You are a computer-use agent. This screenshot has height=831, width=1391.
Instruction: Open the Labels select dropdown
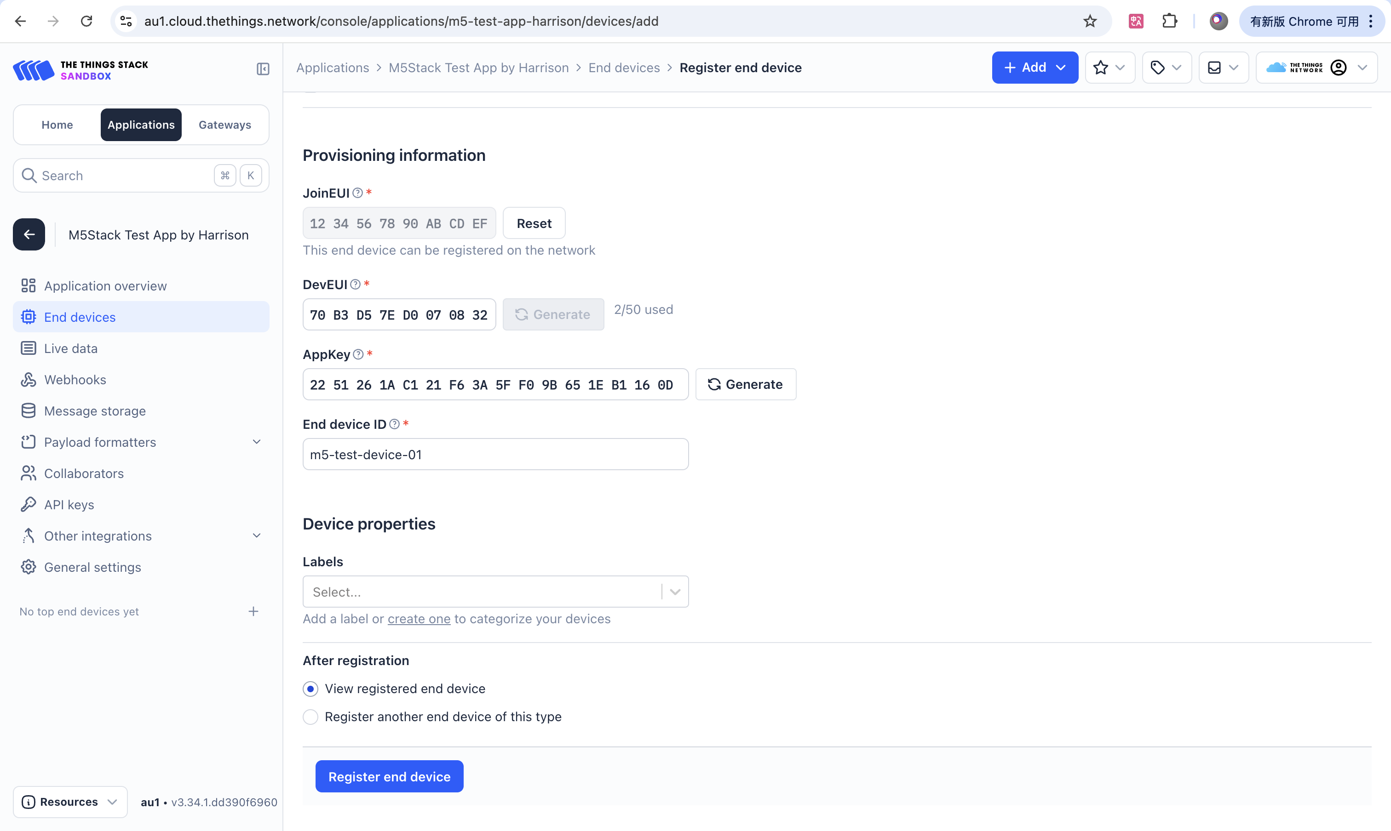[495, 592]
